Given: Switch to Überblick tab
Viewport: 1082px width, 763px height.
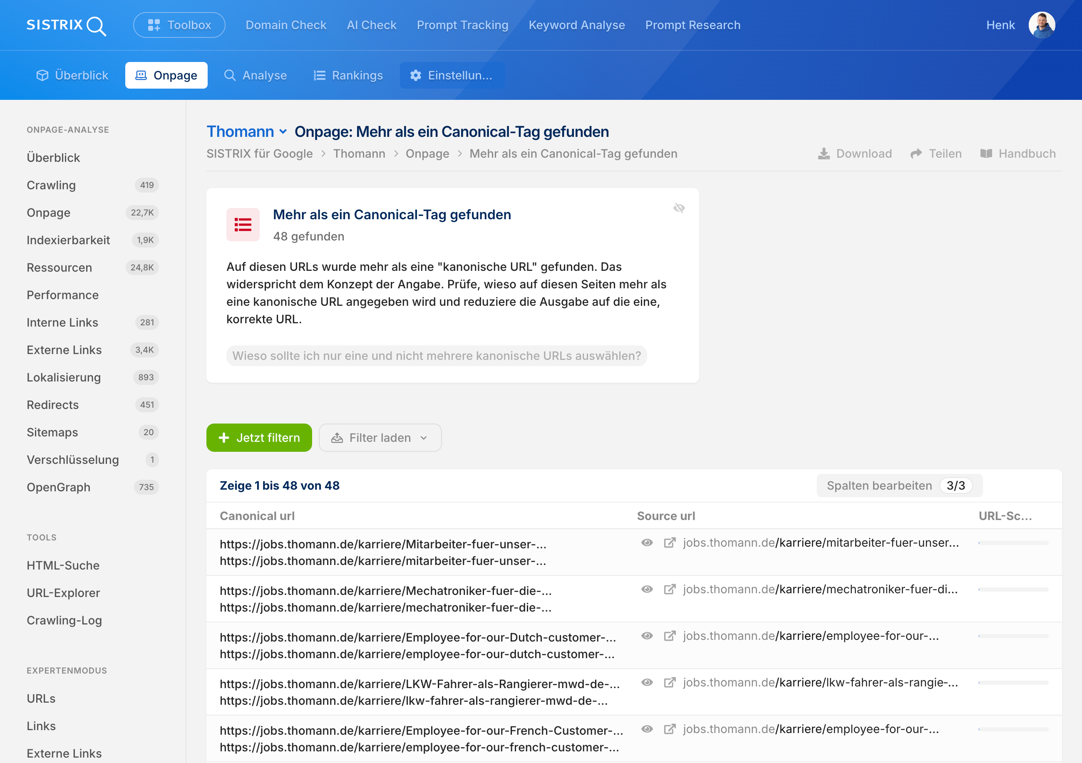Looking at the screenshot, I should pos(72,75).
